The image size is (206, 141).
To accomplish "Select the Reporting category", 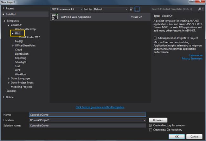I will pyautogui.click(x=21, y=58).
